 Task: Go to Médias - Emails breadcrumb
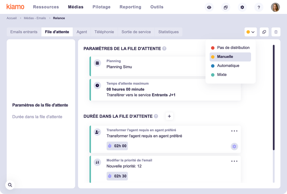[35, 18]
